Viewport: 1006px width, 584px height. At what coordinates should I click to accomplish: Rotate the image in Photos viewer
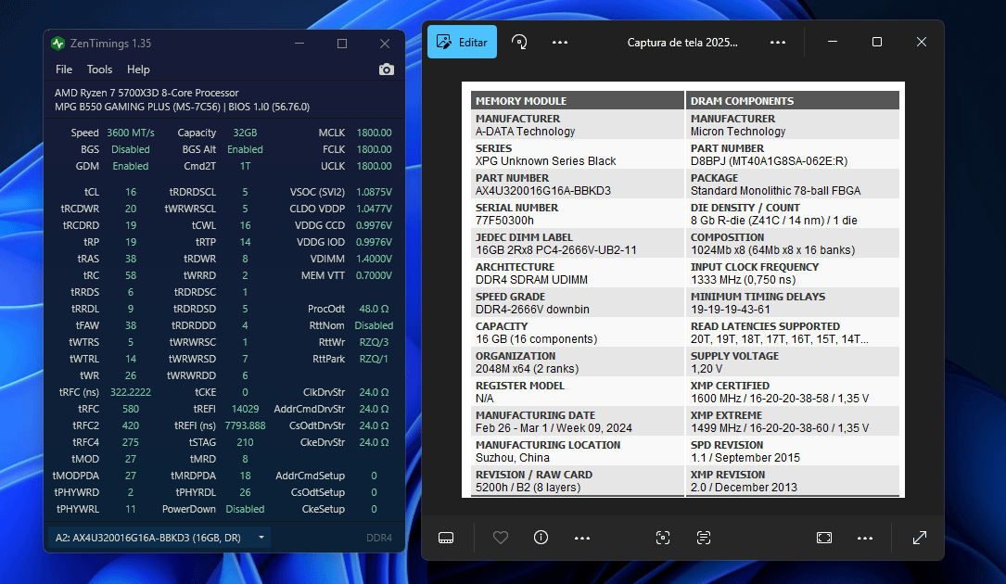[519, 42]
